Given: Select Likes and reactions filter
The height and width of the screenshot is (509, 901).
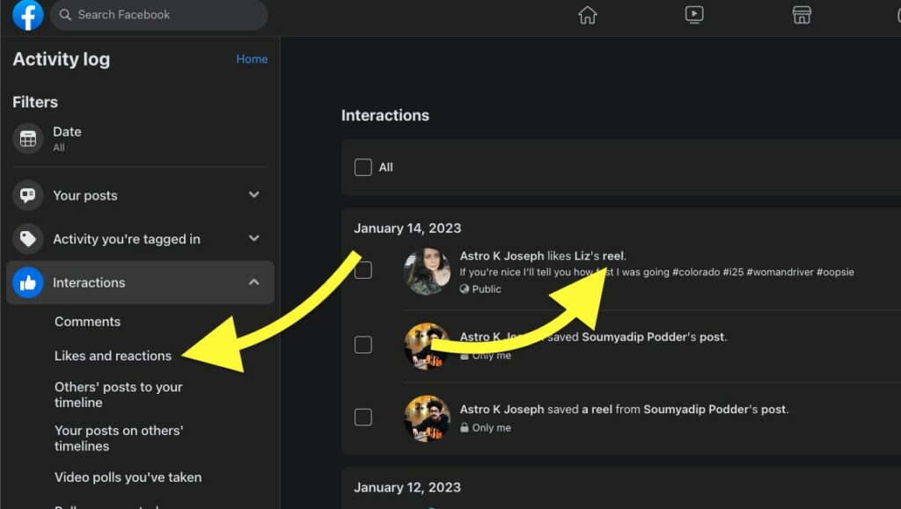Looking at the screenshot, I should point(113,356).
